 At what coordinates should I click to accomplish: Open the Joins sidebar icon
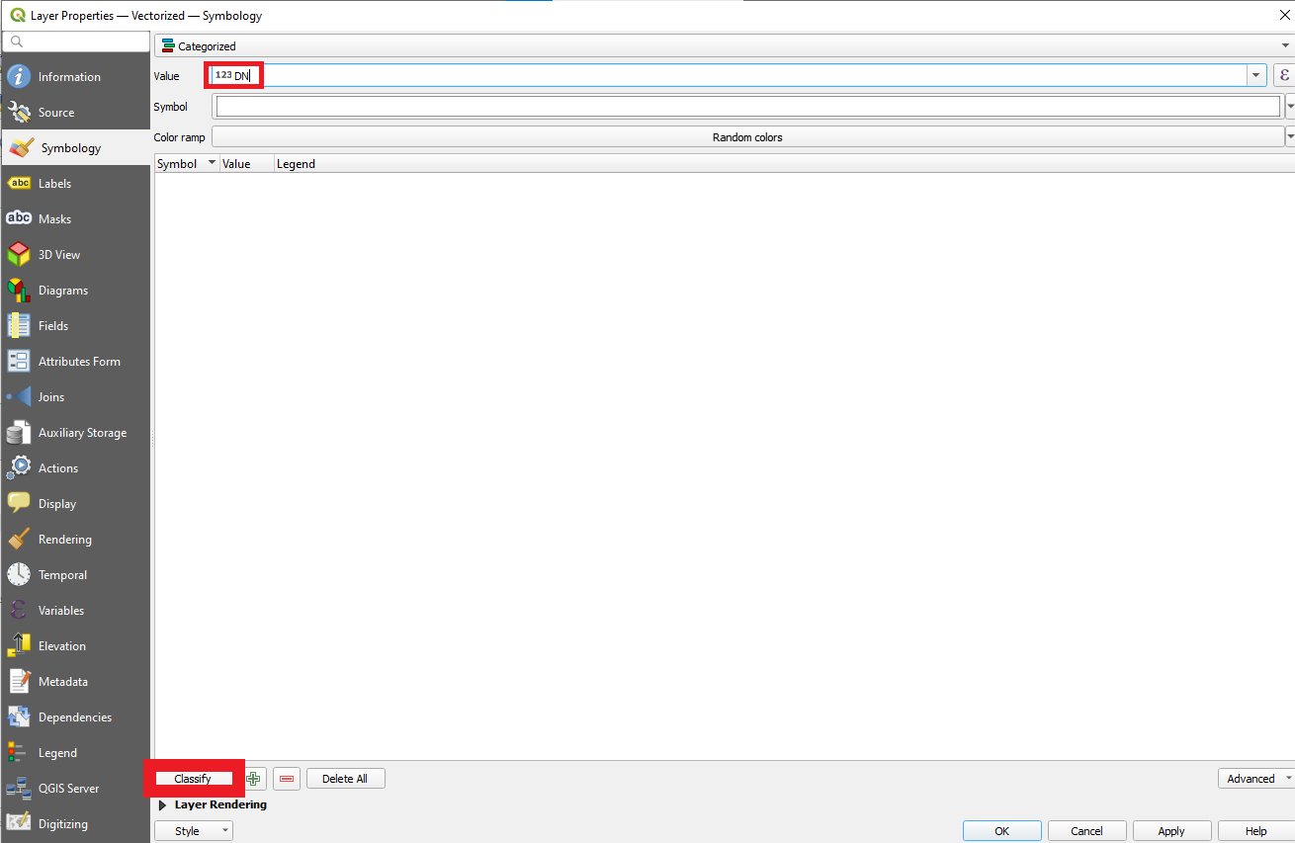(19, 396)
